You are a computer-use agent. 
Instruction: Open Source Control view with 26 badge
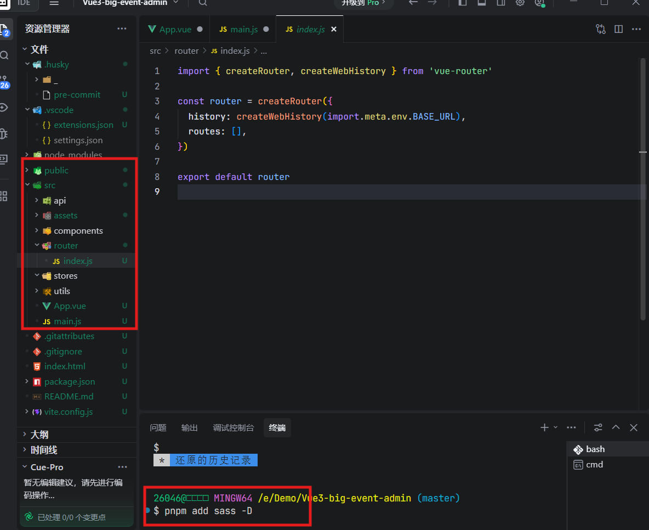pyautogui.click(x=4, y=82)
